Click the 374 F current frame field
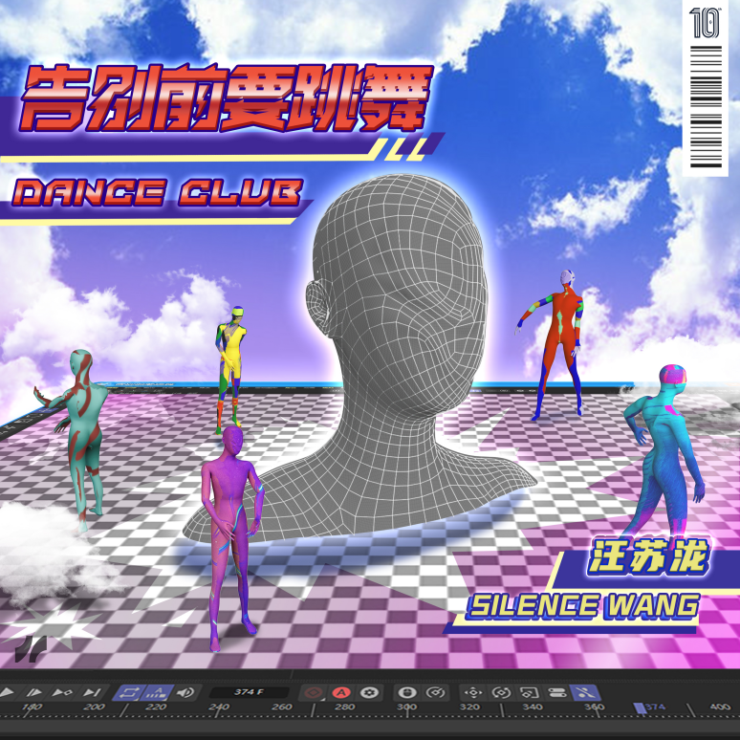Viewport: 740px width, 740px height. 249,692
